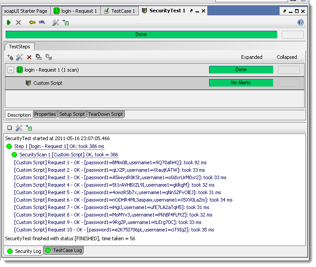This screenshot has width=316, height=267.
Task: Click collapsed status box in login step row
Action: [x=288, y=70]
